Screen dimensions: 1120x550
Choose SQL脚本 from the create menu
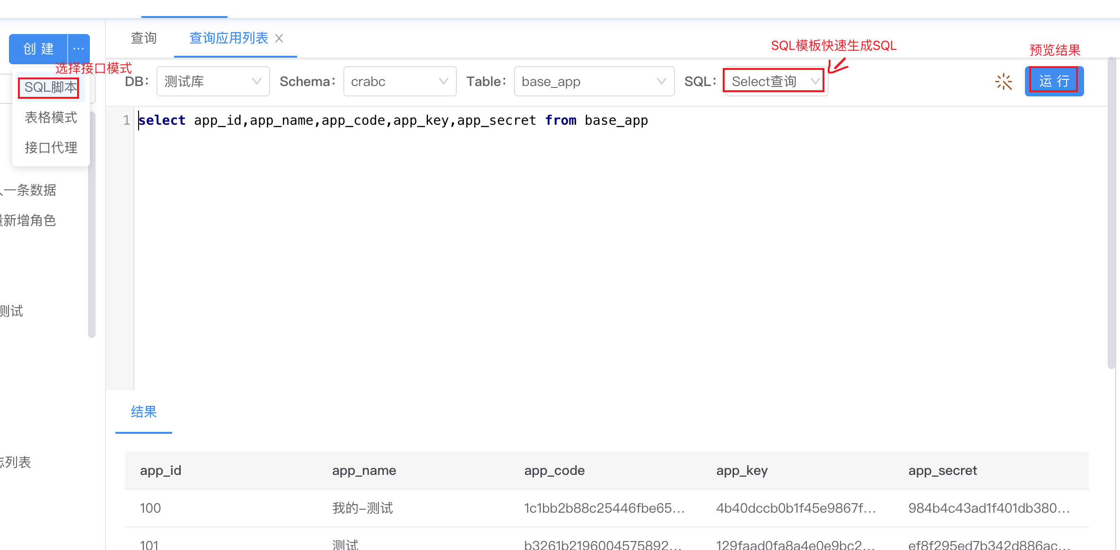pos(50,87)
